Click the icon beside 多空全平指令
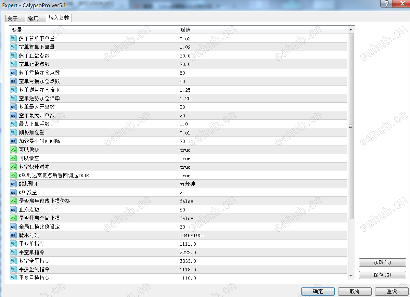 [13, 261]
